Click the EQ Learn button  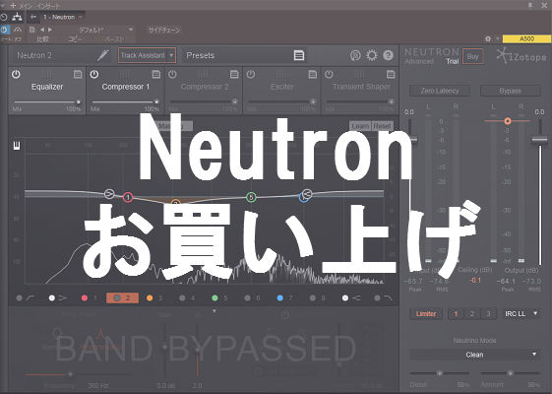360,126
